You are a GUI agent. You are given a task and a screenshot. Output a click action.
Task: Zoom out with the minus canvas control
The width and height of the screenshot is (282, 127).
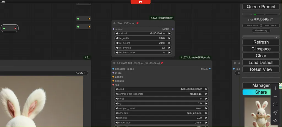pyautogui.click(x=275, y=96)
